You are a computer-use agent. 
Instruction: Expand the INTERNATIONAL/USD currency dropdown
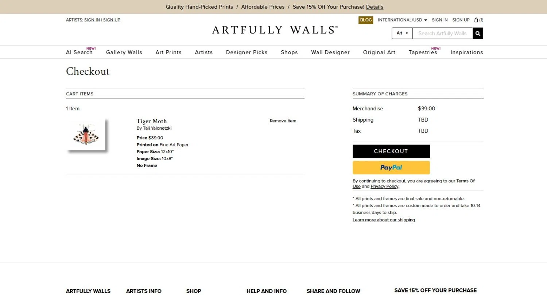[402, 20]
